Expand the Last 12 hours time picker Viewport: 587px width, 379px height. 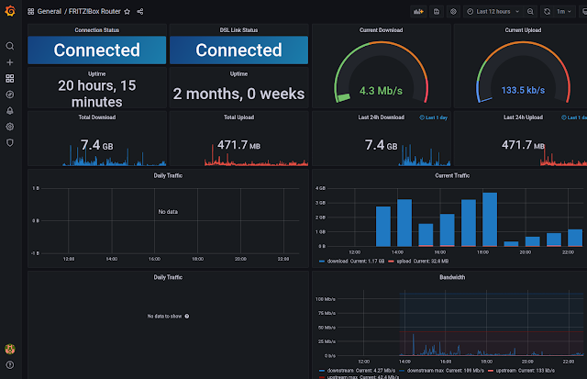click(493, 12)
